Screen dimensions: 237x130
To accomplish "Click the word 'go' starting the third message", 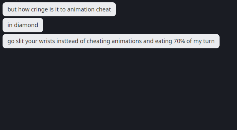I will (11, 41).
